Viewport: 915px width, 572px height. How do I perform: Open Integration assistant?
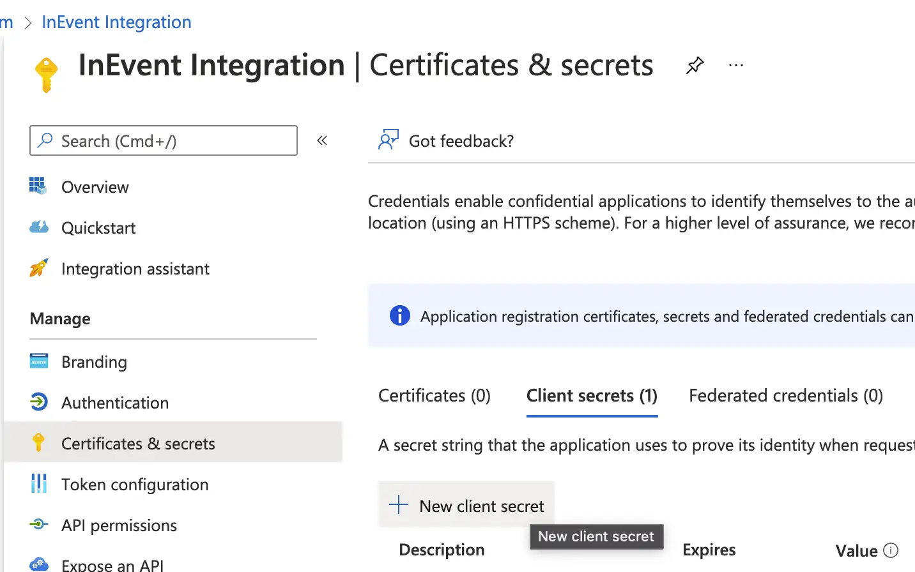[135, 269]
